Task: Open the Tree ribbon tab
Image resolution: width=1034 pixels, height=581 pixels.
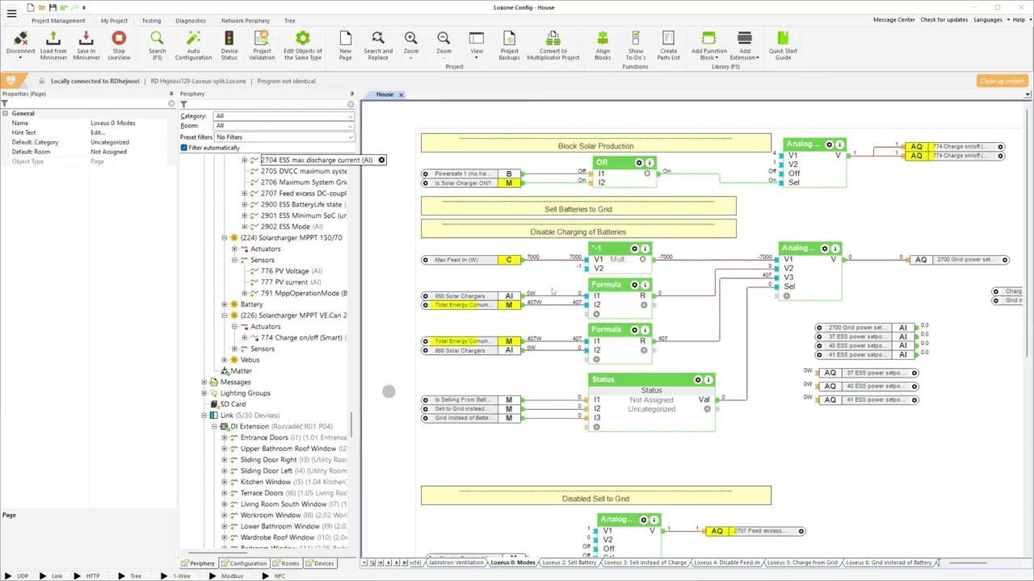Action: [x=289, y=20]
